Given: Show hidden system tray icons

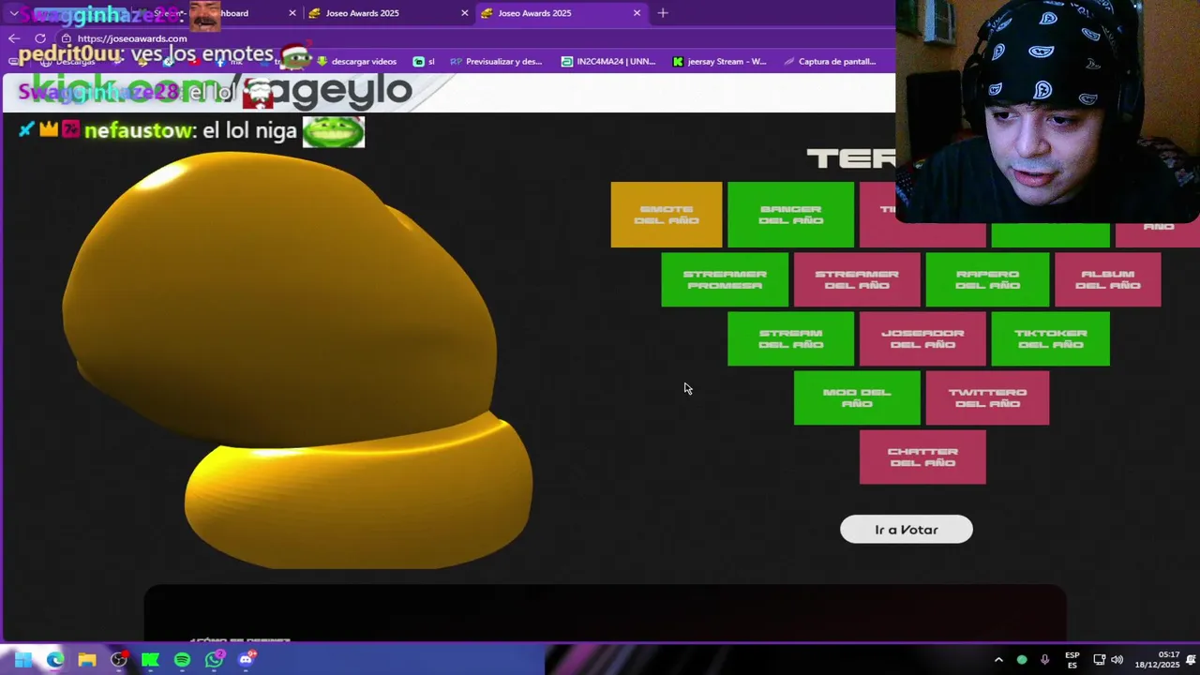Looking at the screenshot, I should [998, 660].
